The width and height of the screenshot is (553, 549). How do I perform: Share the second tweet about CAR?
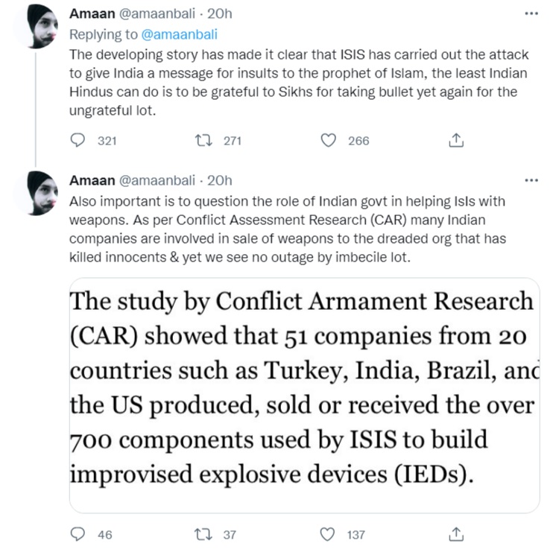click(457, 533)
